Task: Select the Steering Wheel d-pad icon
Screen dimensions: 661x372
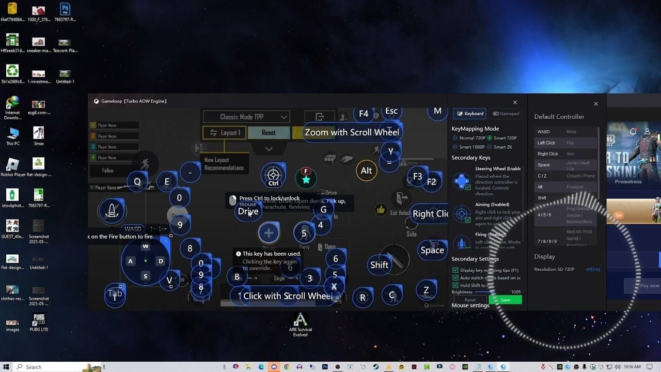Action: pos(461,181)
